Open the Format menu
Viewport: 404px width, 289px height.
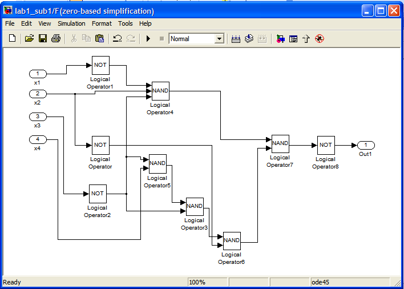pyautogui.click(x=102, y=23)
